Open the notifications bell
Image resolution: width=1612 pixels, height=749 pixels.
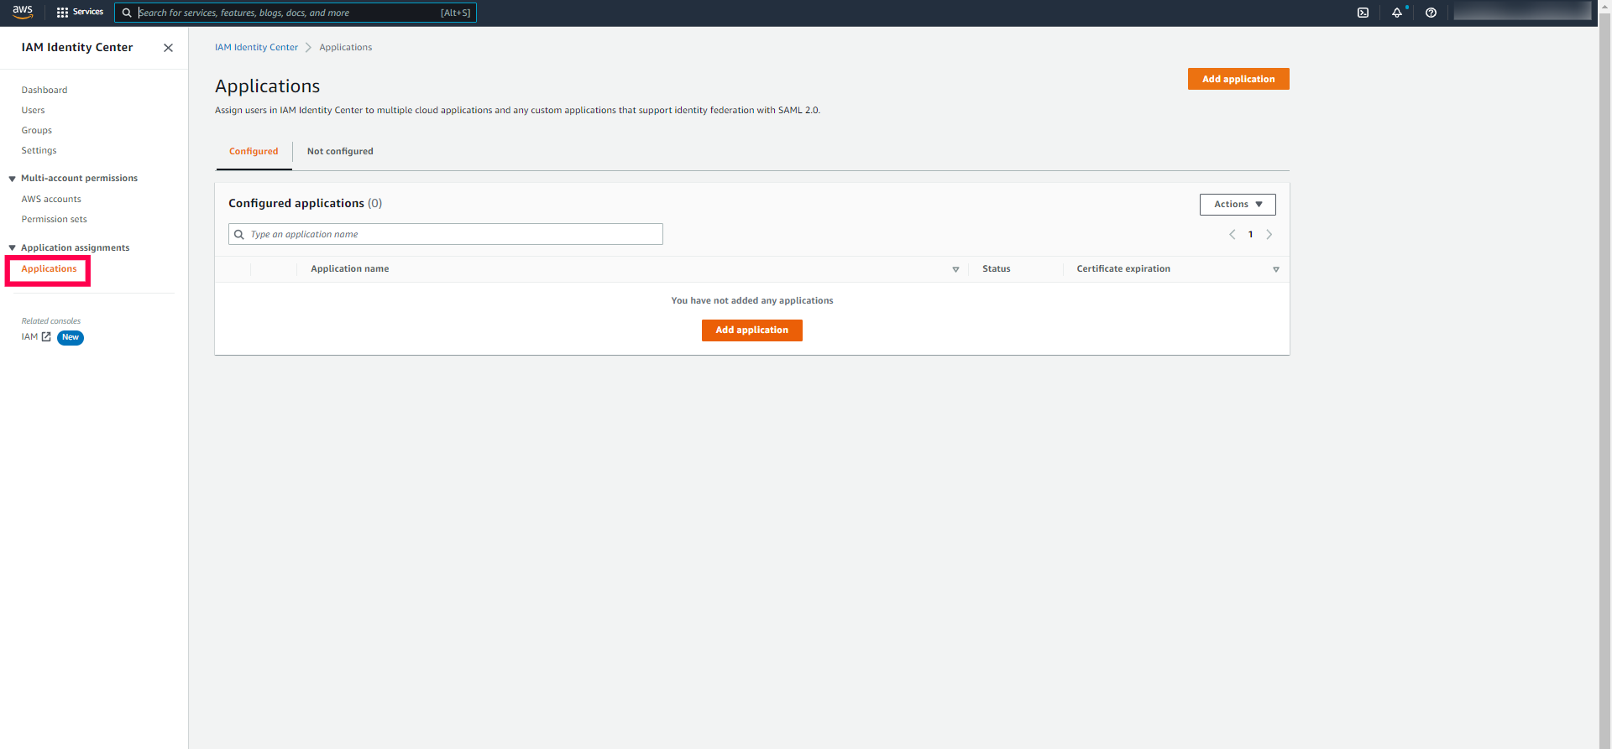1397,13
